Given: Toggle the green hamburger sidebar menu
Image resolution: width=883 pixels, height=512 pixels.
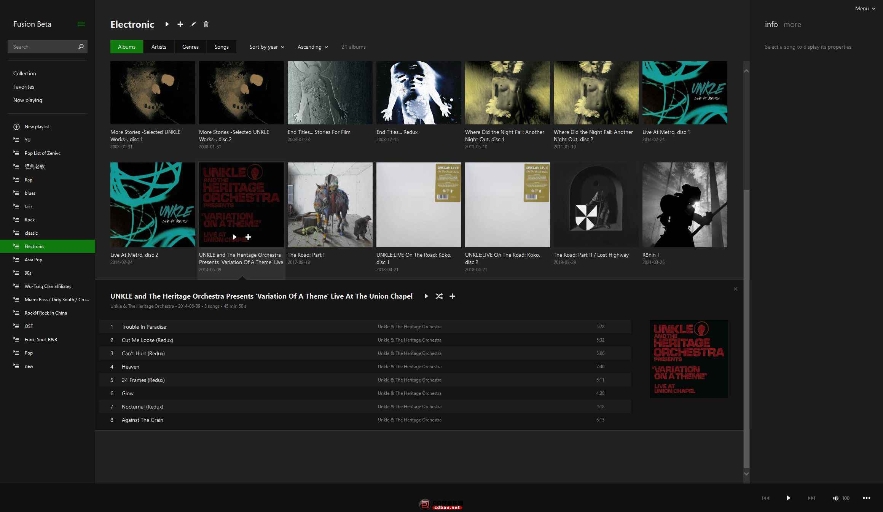Looking at the screenshot, I should click(x=81, y=24).
